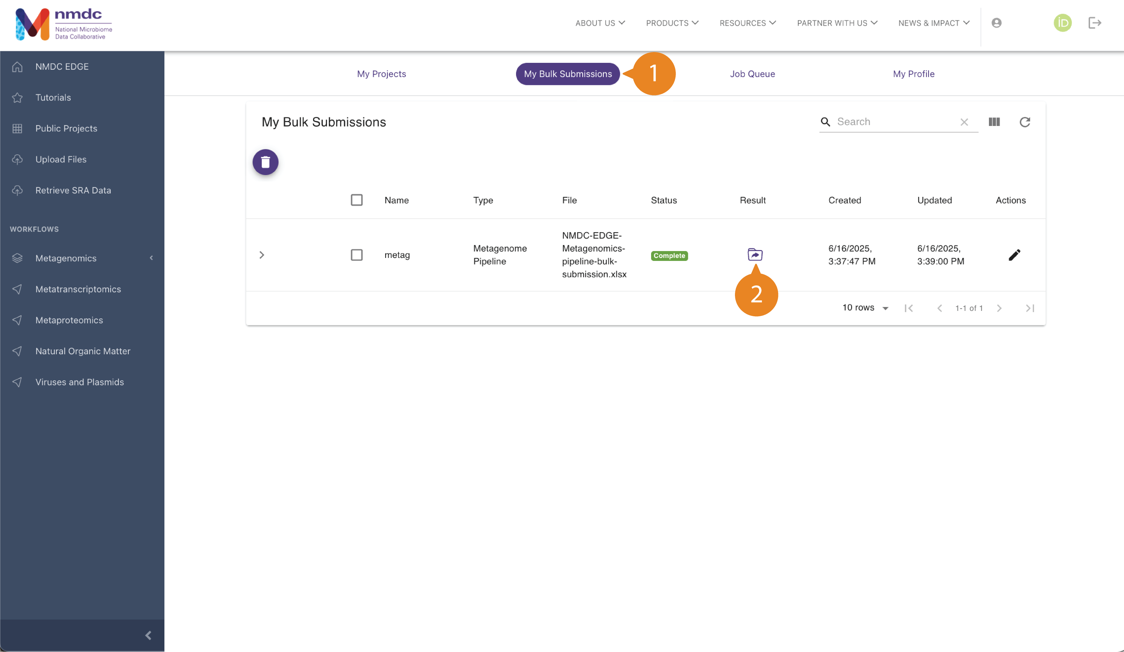Click the metag submission name

click(397, 255)
